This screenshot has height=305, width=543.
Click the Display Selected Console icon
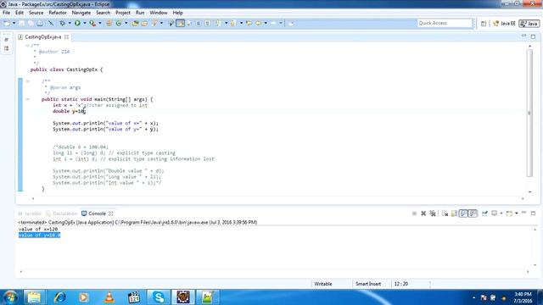click(495, 213)
